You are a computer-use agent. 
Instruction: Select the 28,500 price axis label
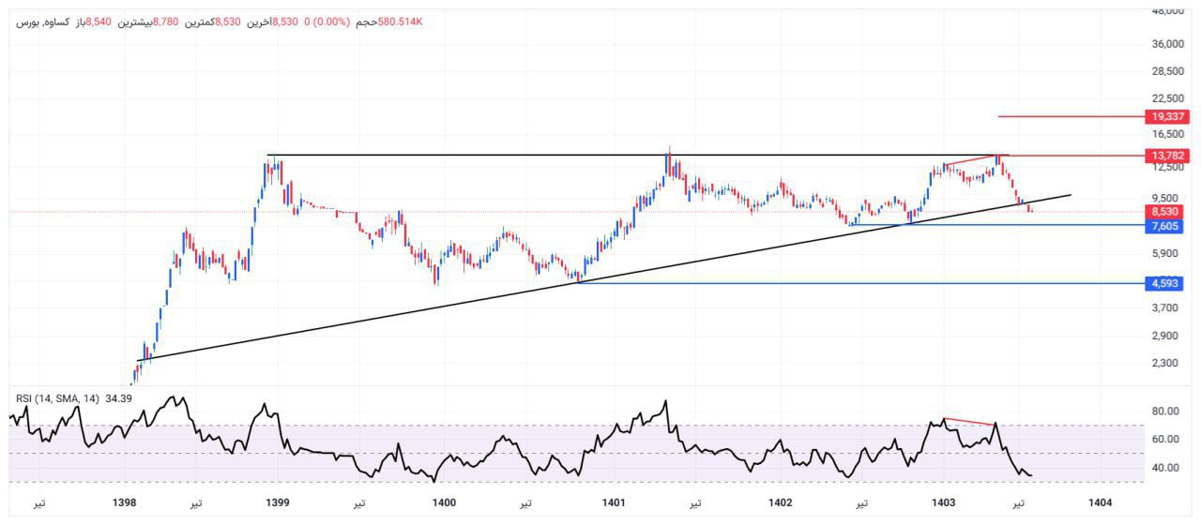[x=1168, y=70]
